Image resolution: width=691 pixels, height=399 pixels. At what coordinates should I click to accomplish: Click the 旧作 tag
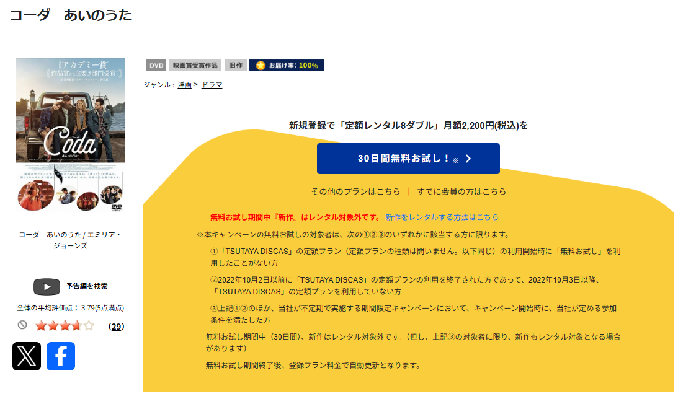(236, 65)
